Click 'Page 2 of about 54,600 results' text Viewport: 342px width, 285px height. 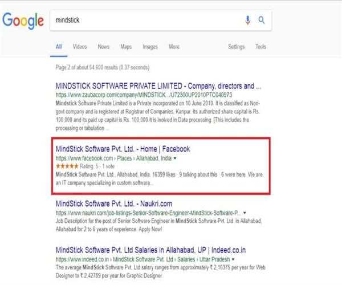tap(103, 67)
